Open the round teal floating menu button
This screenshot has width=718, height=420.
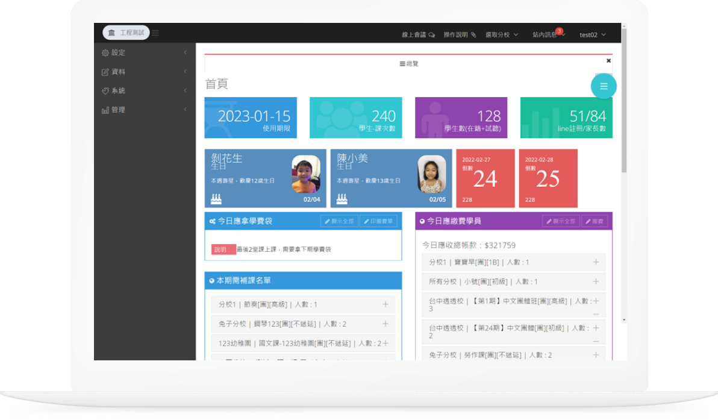click(x=604, y=86)
